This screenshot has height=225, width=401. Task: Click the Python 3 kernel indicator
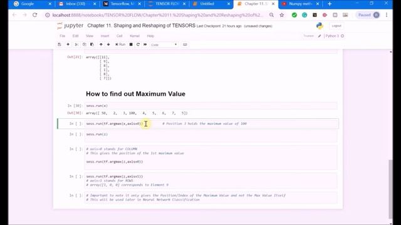[332, 36]
